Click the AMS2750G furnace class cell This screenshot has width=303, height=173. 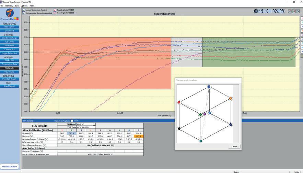point(100,154)
